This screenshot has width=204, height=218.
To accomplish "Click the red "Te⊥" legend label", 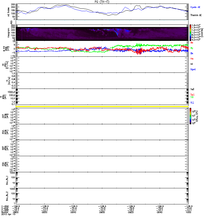I will pyautogui.click(x=192, y=95).
